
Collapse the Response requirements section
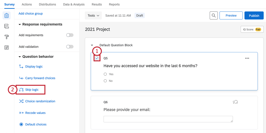20,24
